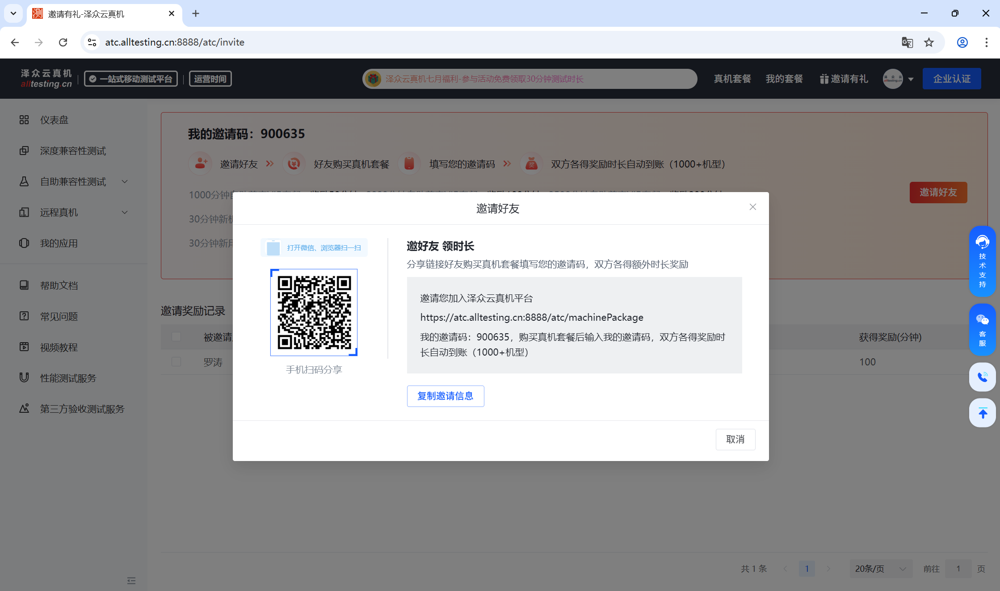
Task: Open the 20条/页 page size dropdown
Action: (x=881, y=569)
